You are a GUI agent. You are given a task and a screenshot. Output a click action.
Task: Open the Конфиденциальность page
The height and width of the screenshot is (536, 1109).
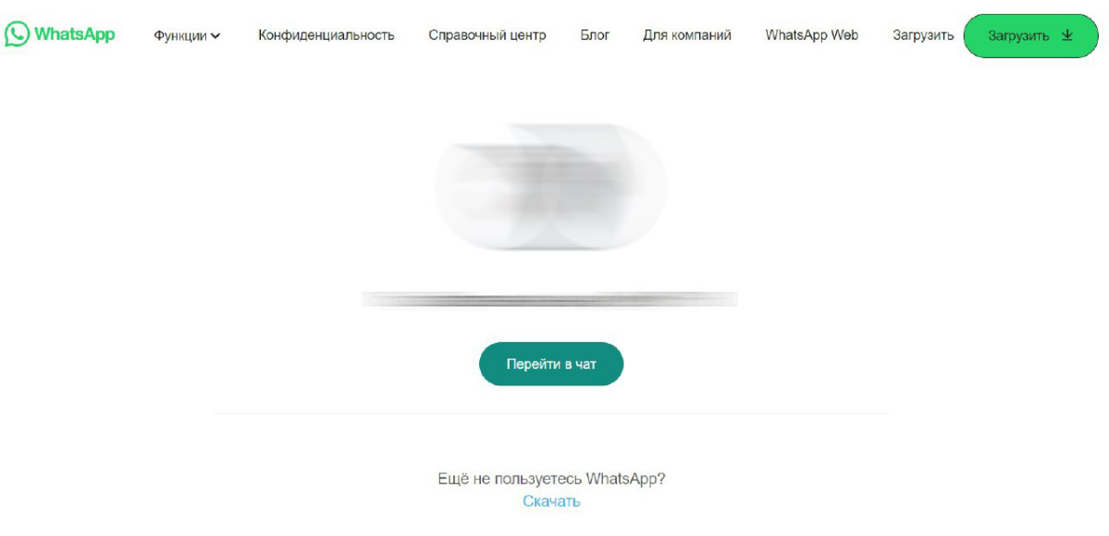pyautogui.click(x=327, y=35)
